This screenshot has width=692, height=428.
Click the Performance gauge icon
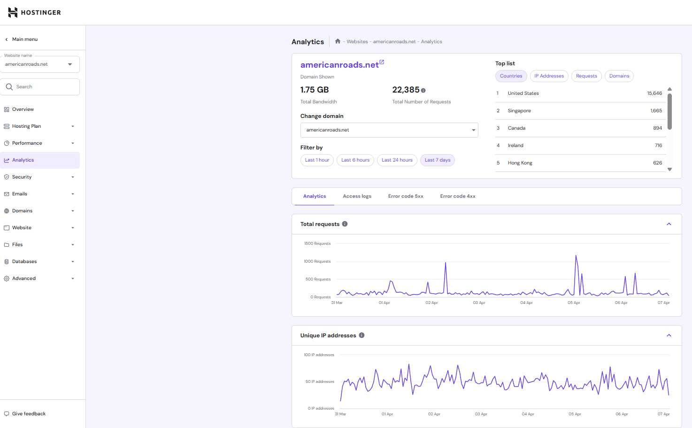tap(7, 143)
